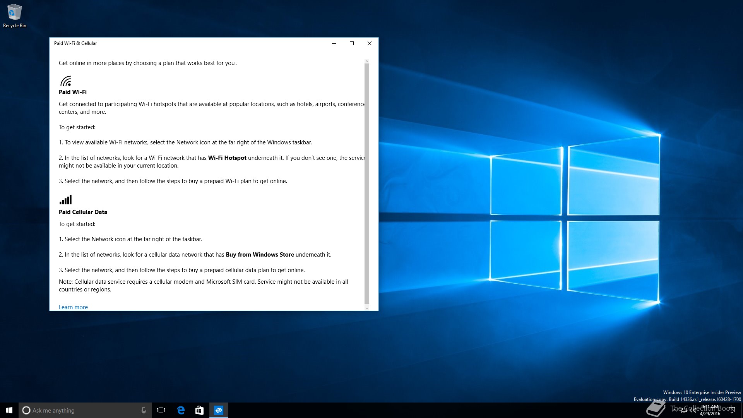Click the Paid Wi-Fi heading
743x418 pixels.
pyautogui.click(x=73, y=92)
